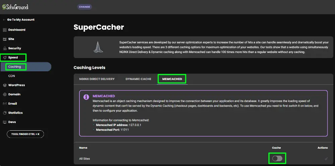This screenshot has width=335, height=166.
Task: Click the WordPress icon in sidebar
Action: (5, 85)
